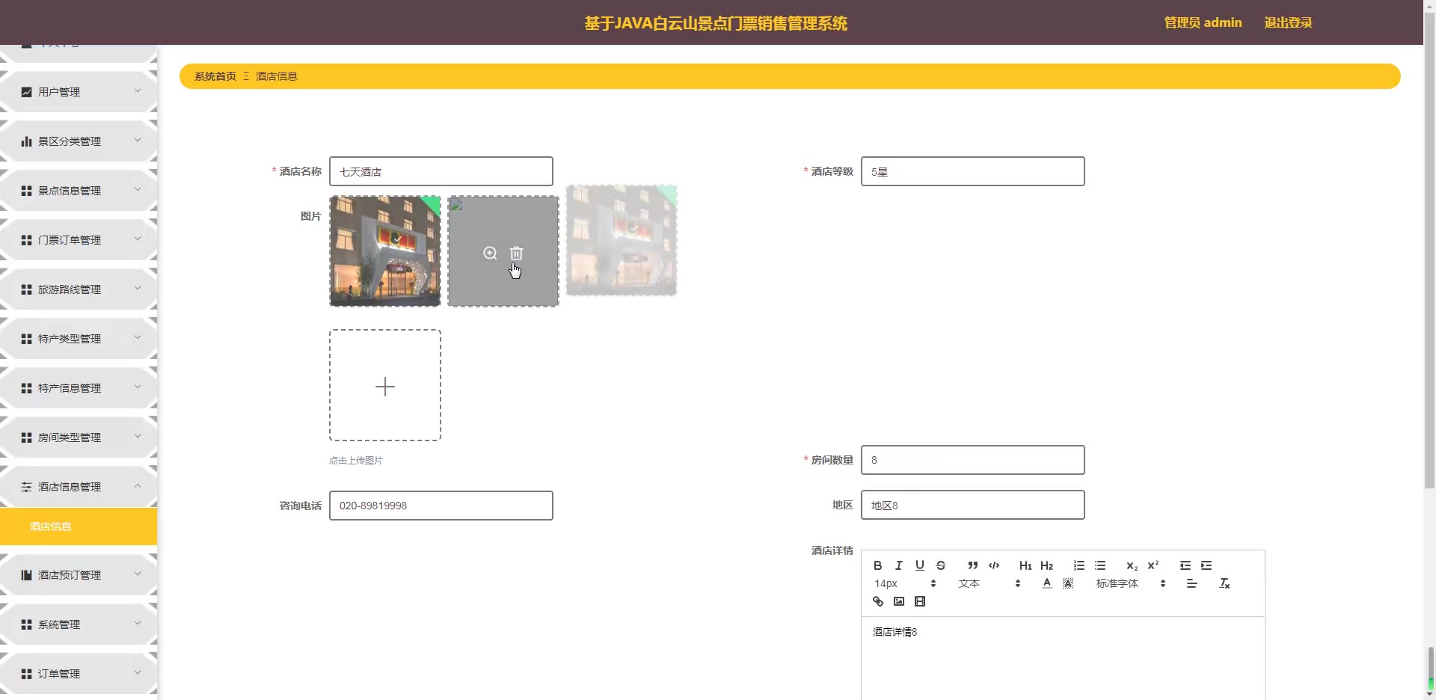
Task: Click the 房间数量 input field
Action: [x=973, y=460]
